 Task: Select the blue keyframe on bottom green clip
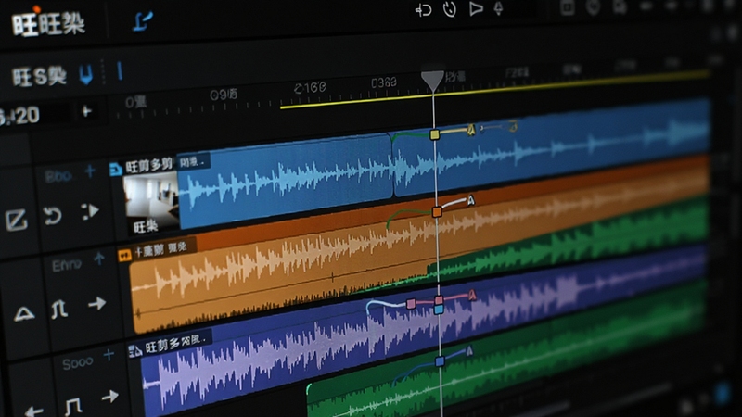tap(440, 361)
